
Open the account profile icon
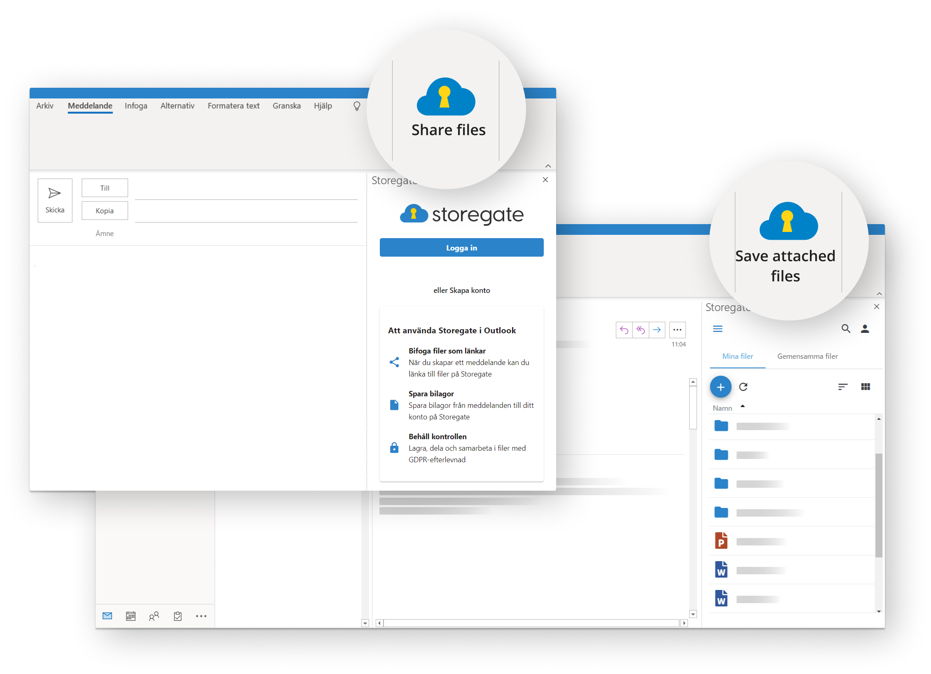point(865,329)
